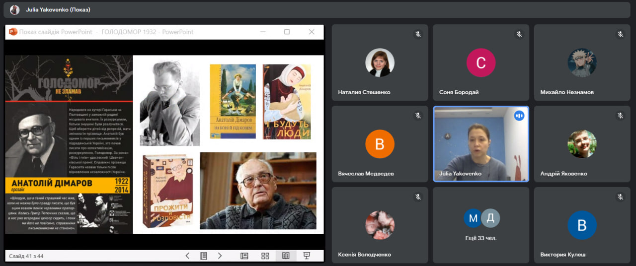Click the yellow '1922 2014' years box
This screenshot has width=636, height=266.
tap(121, 186)
